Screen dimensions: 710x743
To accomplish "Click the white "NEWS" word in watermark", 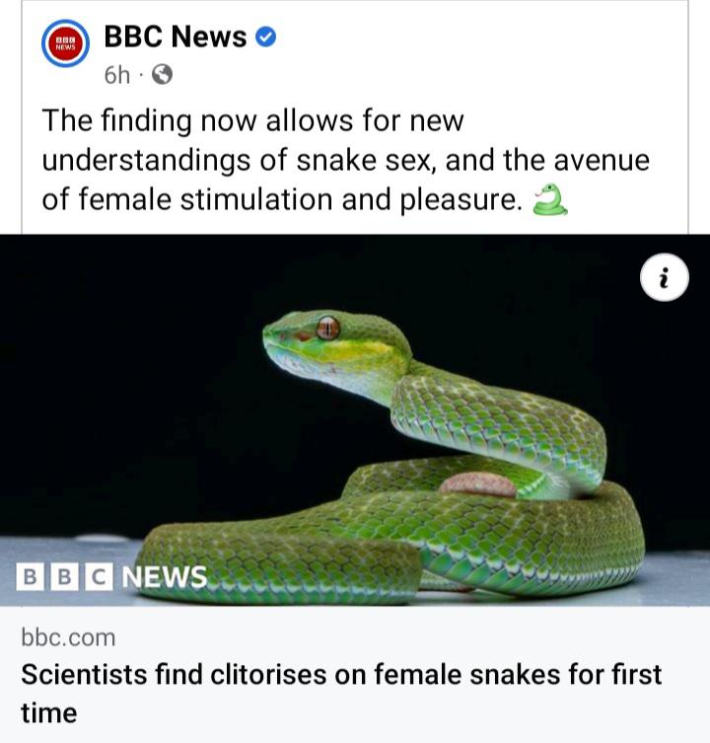I will (x=165, y=576).
